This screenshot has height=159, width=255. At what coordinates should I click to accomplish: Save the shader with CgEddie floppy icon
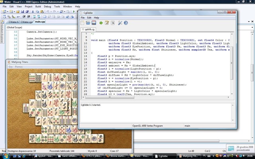coord(94,23)
